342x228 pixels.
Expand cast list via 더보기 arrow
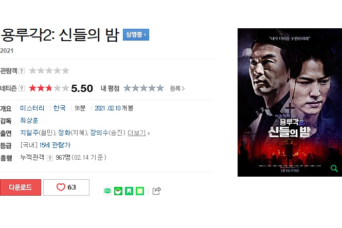139,133
